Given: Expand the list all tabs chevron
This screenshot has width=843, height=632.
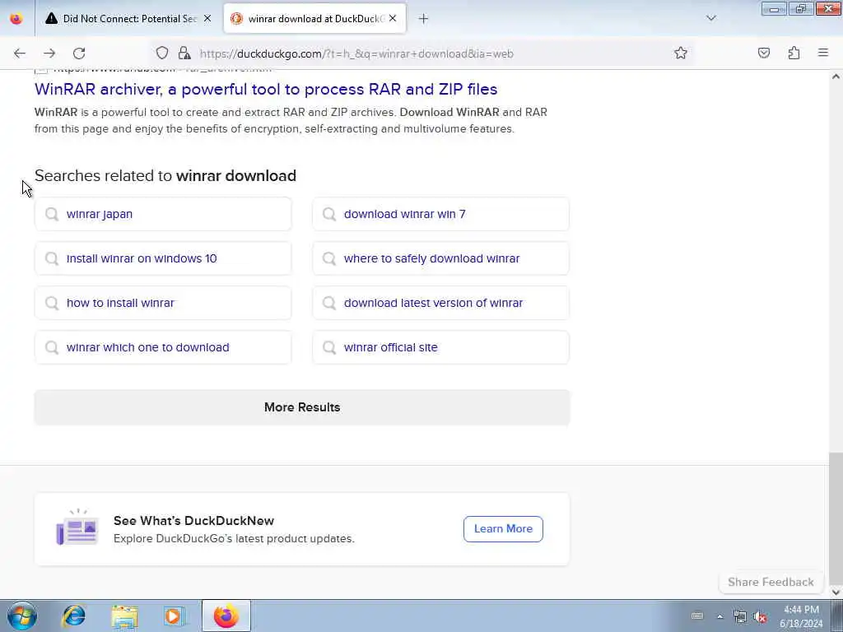Looking at the screenshot, I should pos(711,18).
